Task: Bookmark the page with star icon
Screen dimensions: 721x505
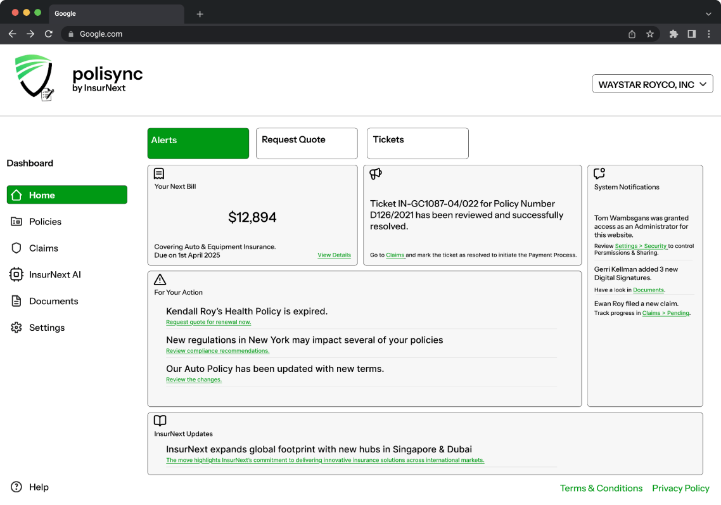Action: click(x=650, y=34)
